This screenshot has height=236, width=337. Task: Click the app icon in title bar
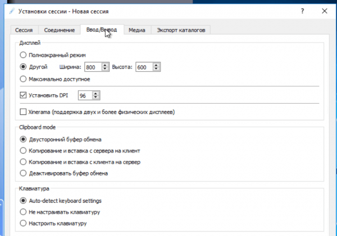pos(12,11)
